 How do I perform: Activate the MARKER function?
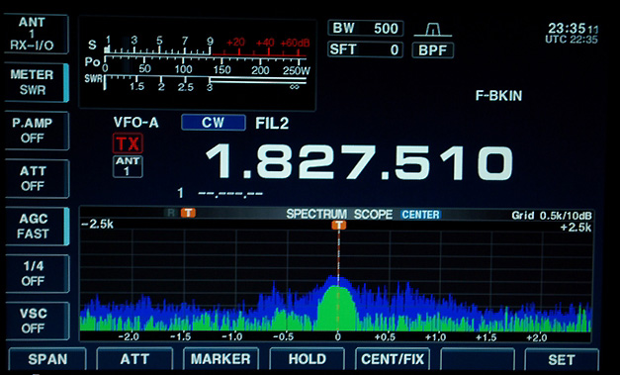(221, 359)
